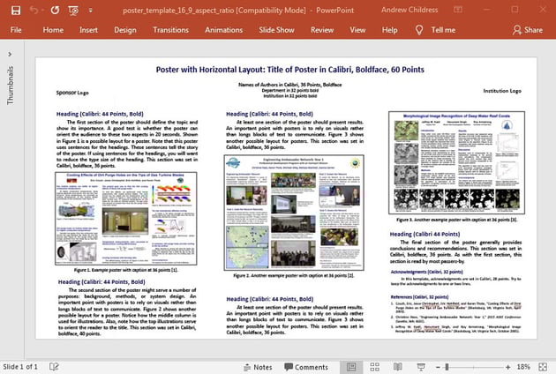The image size is (556, 374).
Task: Open the Animations tab
Action: 223,30
